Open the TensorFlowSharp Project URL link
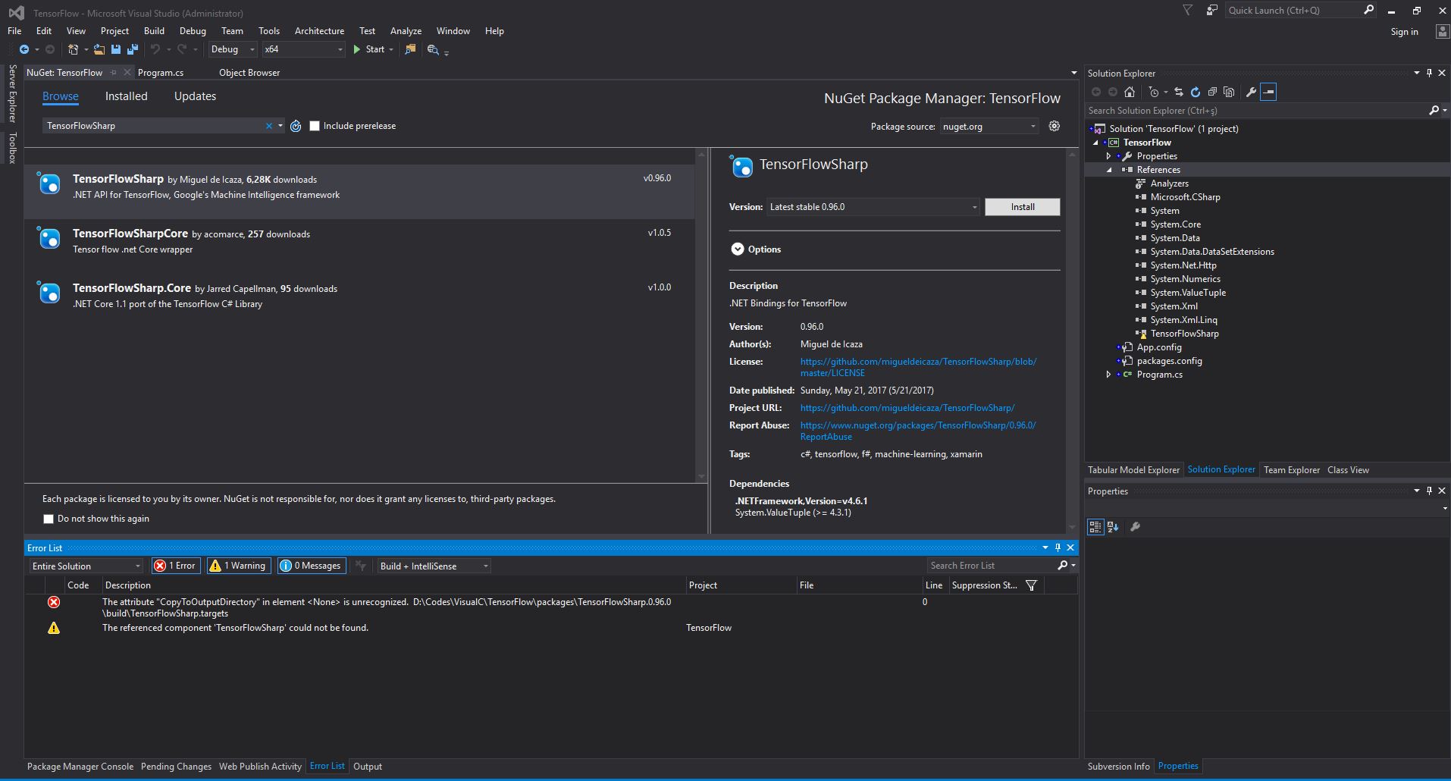 [907, 408]
